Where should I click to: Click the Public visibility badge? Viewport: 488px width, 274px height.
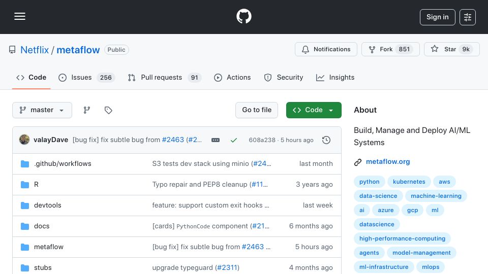coord(116,50)
